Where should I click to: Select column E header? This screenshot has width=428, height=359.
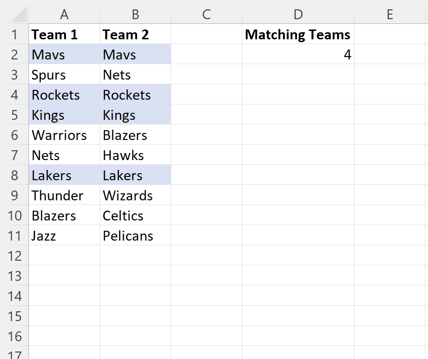pos(391,14)
